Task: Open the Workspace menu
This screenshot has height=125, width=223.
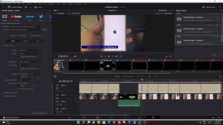Action: tap(78, 4)
